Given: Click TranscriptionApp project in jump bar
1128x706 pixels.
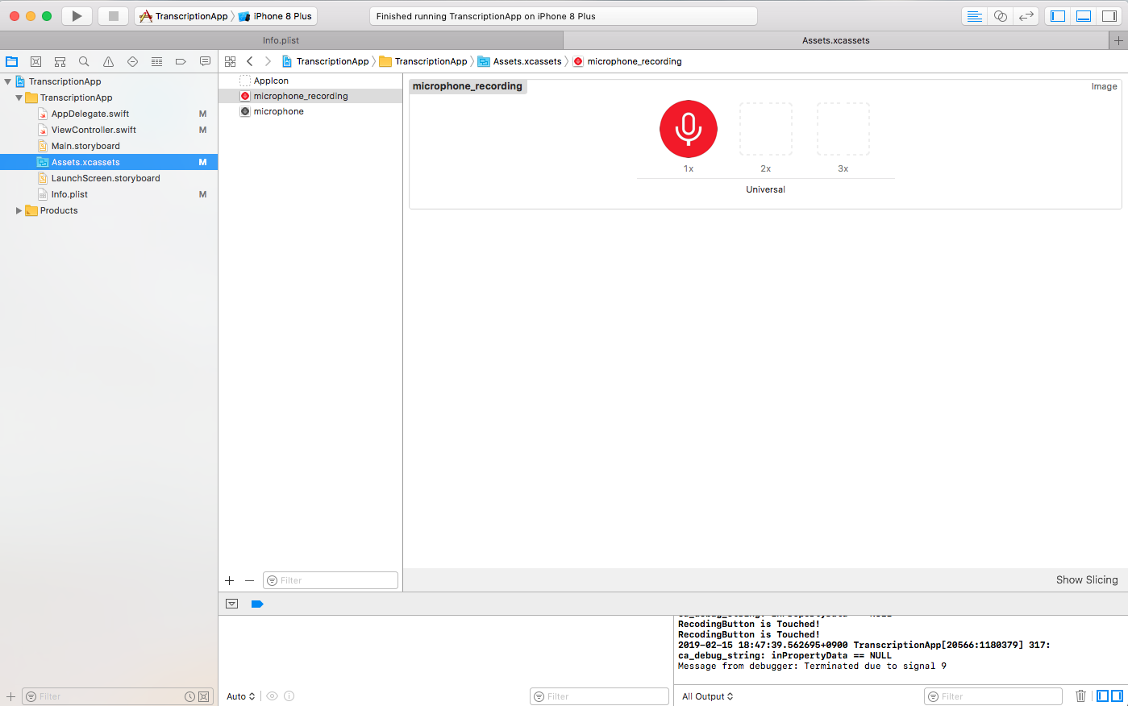Looking at the screenshot, I should click(x=326, y=61).
